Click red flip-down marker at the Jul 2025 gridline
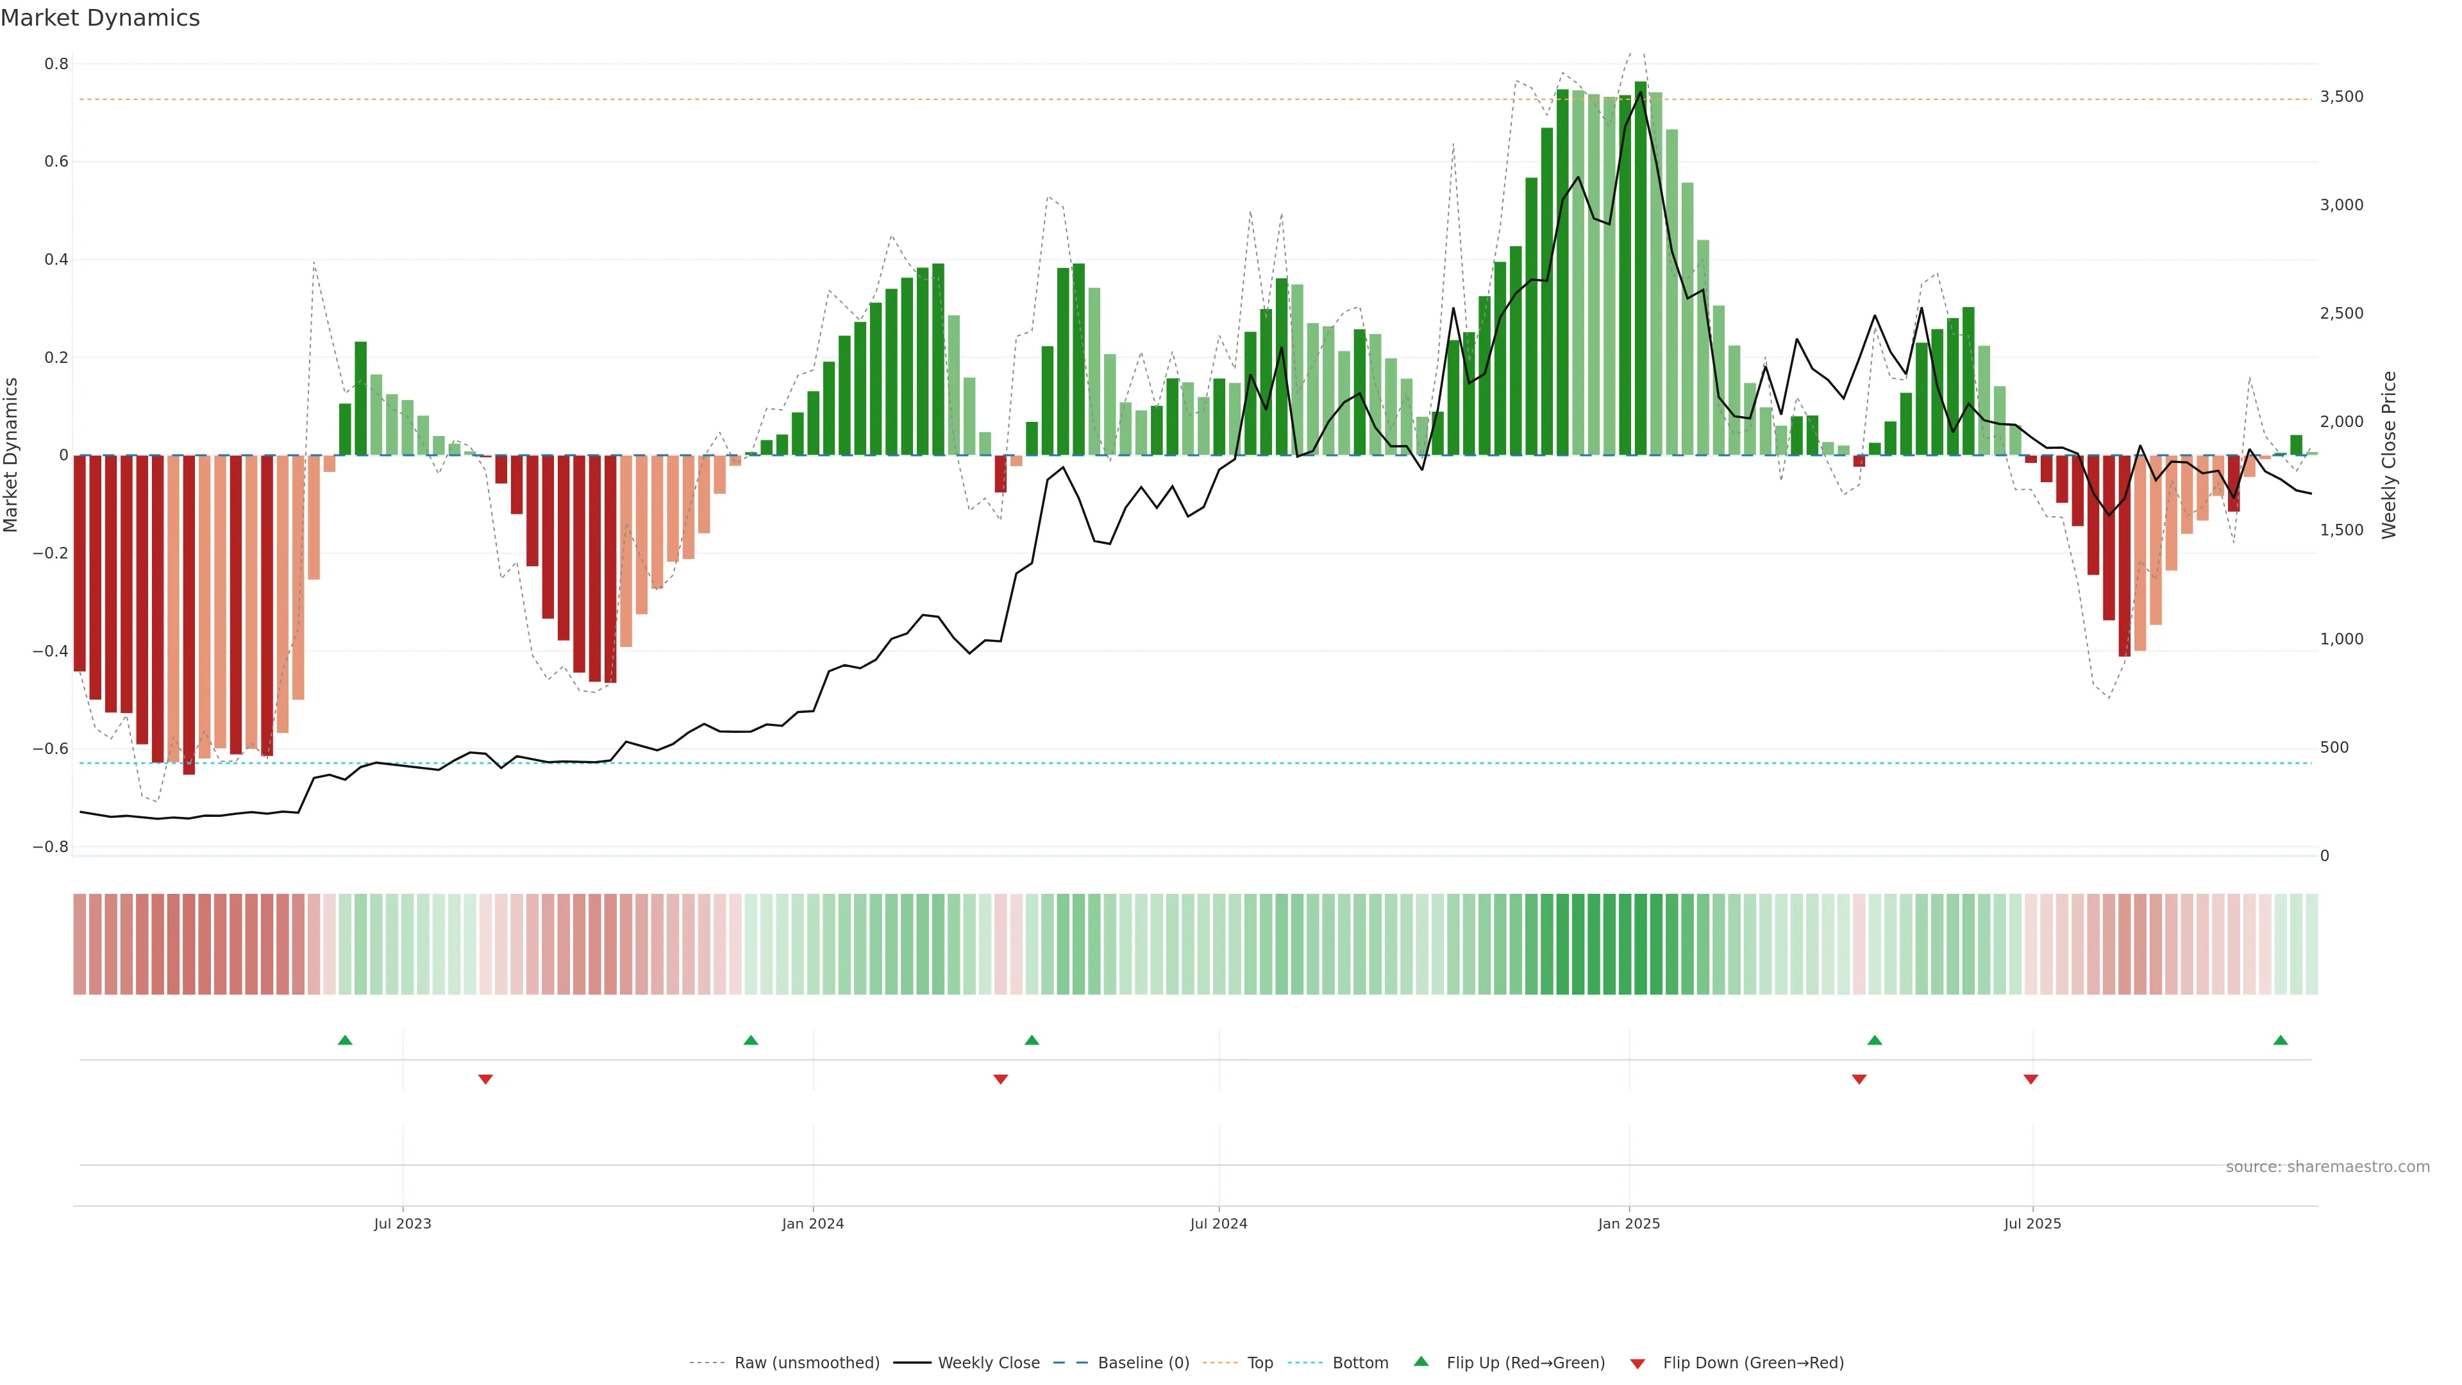This screenshot has width=2462, height=1385. (2031, 1079)
